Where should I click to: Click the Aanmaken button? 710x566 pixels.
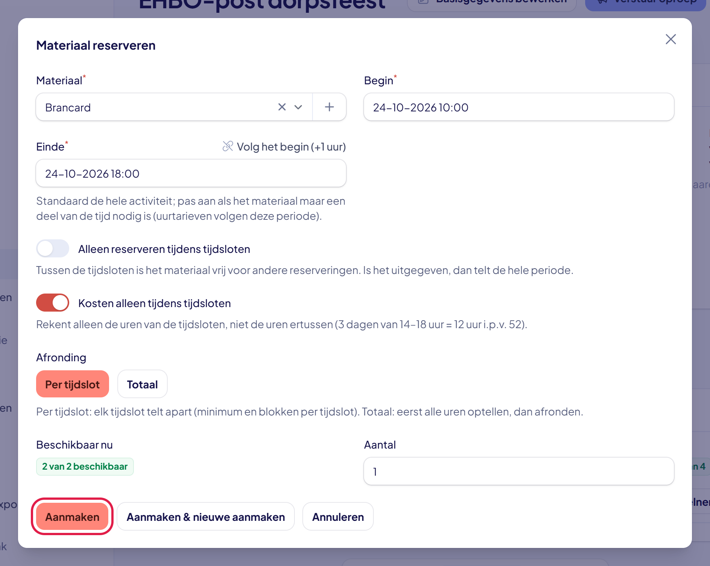click(72, 517)
